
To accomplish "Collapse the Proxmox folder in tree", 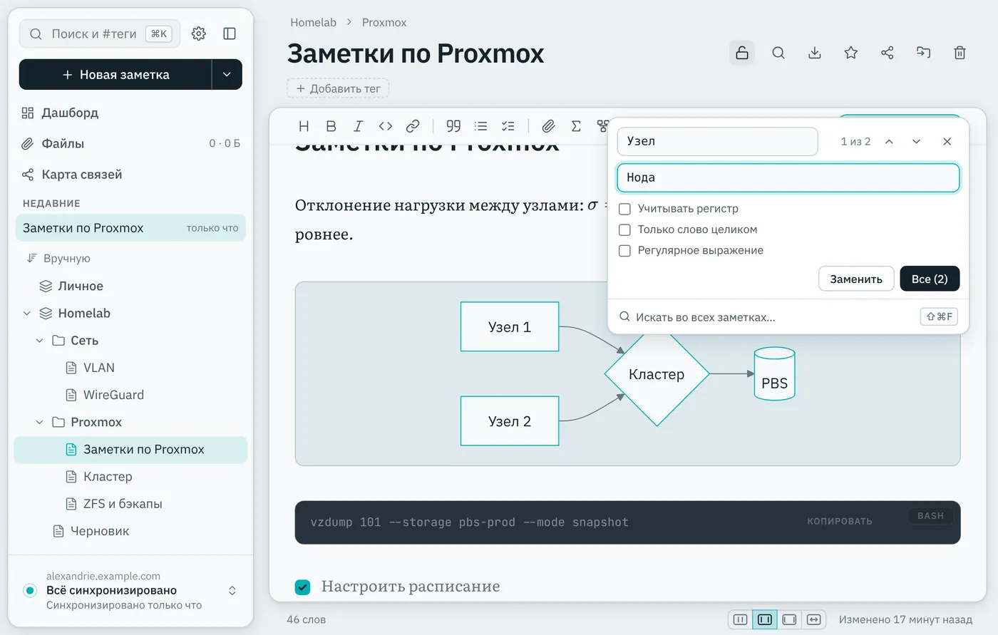I will [40, 423].
